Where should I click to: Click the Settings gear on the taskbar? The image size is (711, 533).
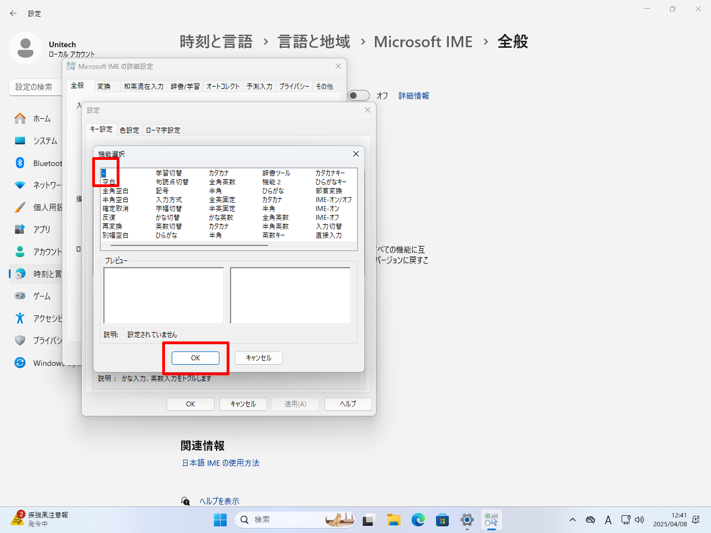tap(467, 520)
